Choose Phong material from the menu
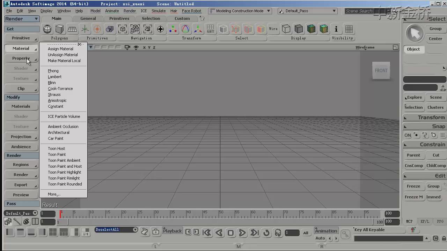The height and width of the screenshot is (251, 447). point(53,71)
